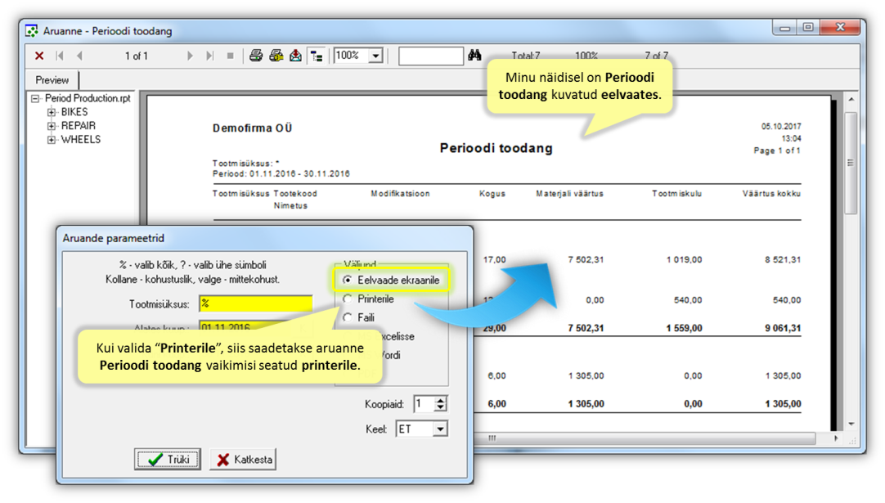Minimize the Aruanne report window
885x503 pixels.
(784, 27)
